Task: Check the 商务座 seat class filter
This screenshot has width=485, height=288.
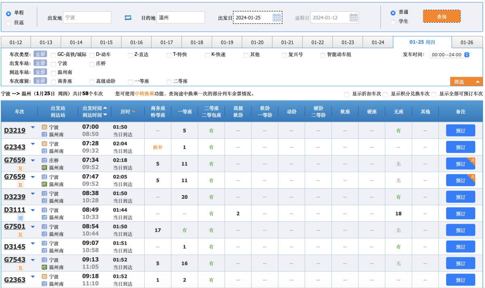Action: pyautogui.click(x=53, y=82)
